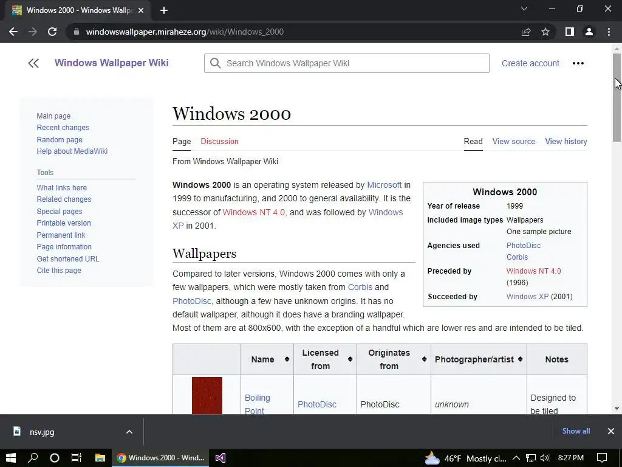Close the Windows 2000 wiki tab
622x467 pixels.
click(141, 11)
